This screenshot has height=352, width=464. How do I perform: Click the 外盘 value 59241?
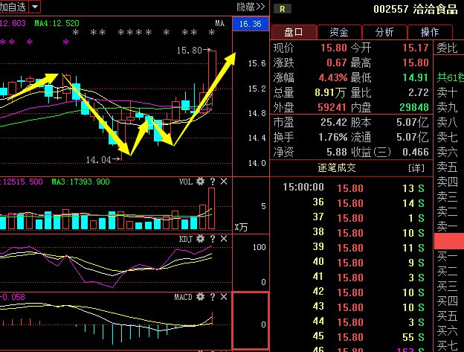pos(332,107)
